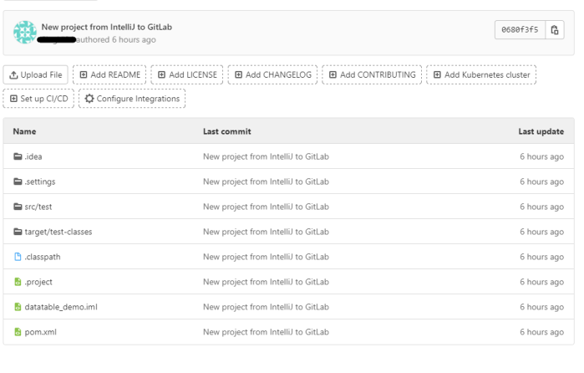Click the Last update column header
584x373 pixels.
tap(541, 131)
